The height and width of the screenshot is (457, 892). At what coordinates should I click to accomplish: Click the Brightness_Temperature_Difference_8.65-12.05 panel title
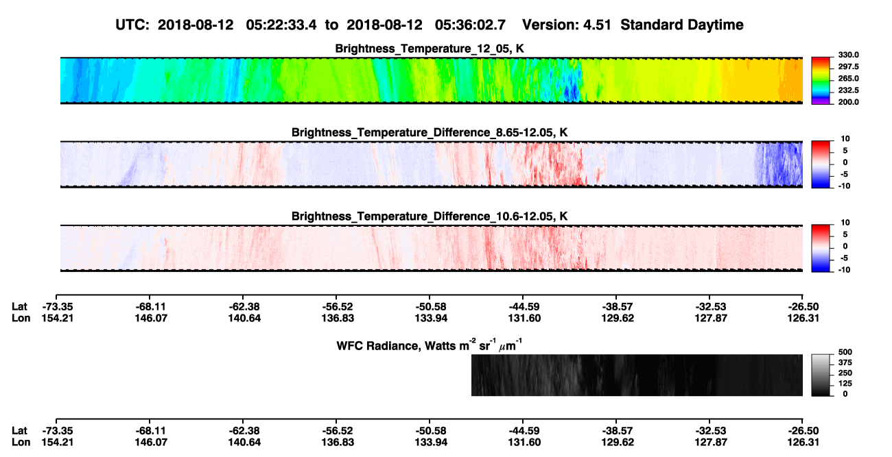tap(430, 132)
